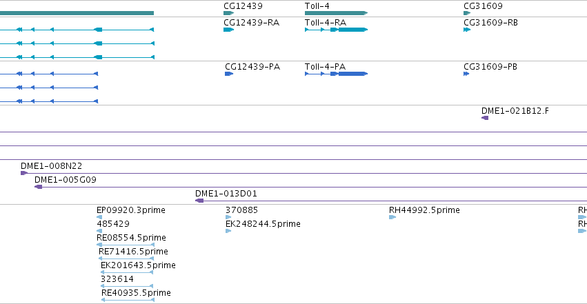The height and width of the screenshot is (304, 587).
Task: Click the CG12439-RA transcript label
Action: 251,23
